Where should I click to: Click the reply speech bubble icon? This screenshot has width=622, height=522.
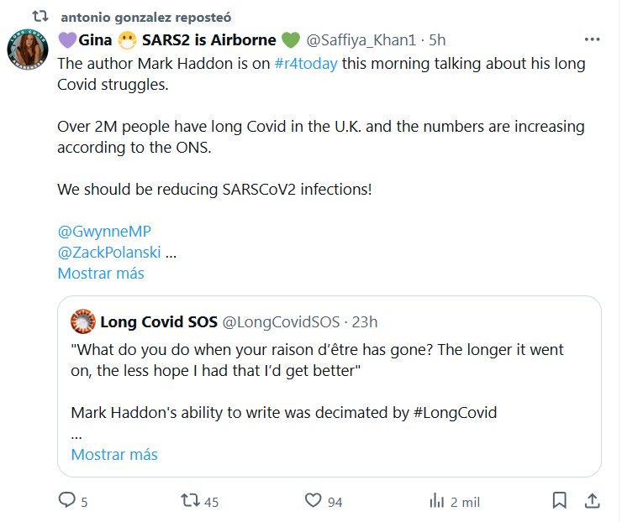[67, 500]
